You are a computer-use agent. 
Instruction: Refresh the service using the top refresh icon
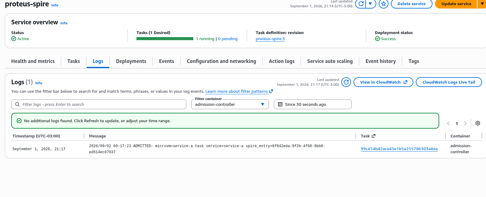tap(360, 4)
